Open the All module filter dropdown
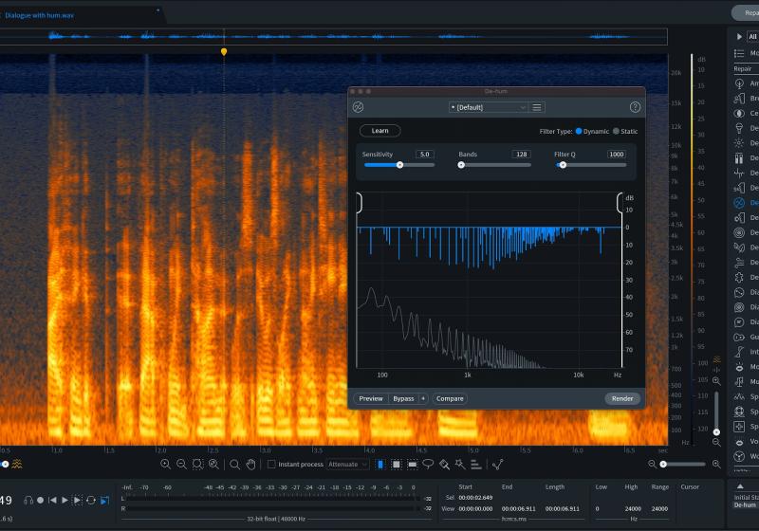 pos(752,36)
